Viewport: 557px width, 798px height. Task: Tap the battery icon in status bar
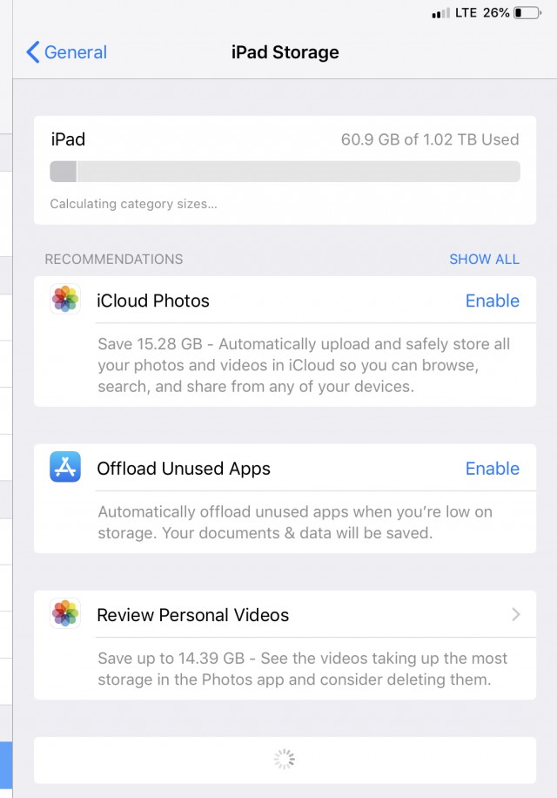point(527,13)
